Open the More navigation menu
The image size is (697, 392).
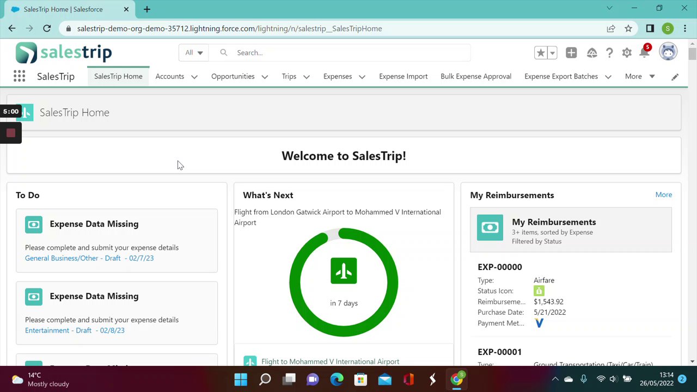click(640, 76)
